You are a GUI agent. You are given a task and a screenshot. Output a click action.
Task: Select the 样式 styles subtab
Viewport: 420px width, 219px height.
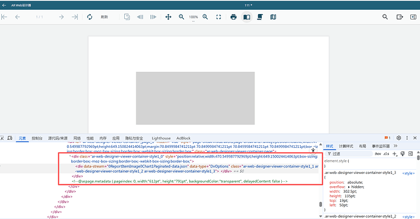tap(329, 146)
